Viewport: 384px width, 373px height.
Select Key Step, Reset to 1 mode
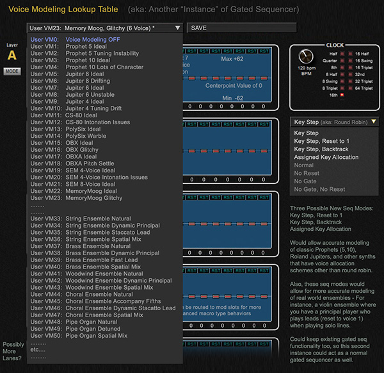click(x=321, y=141)
